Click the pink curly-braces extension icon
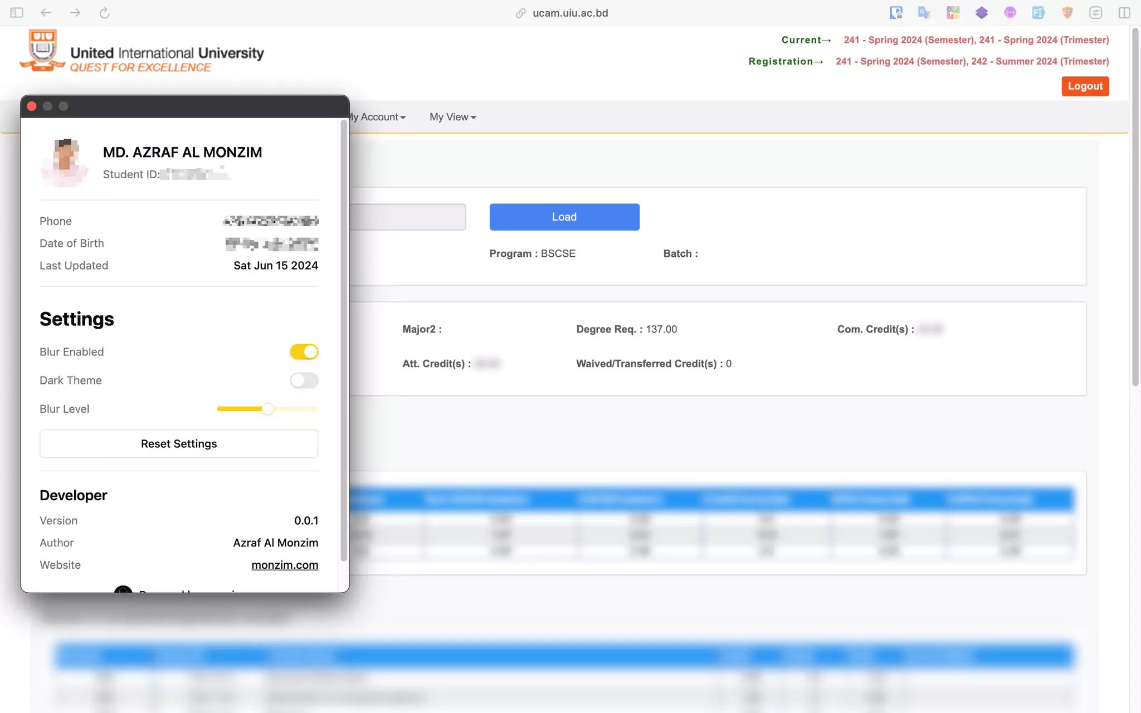 click(x=1010, y=13)
